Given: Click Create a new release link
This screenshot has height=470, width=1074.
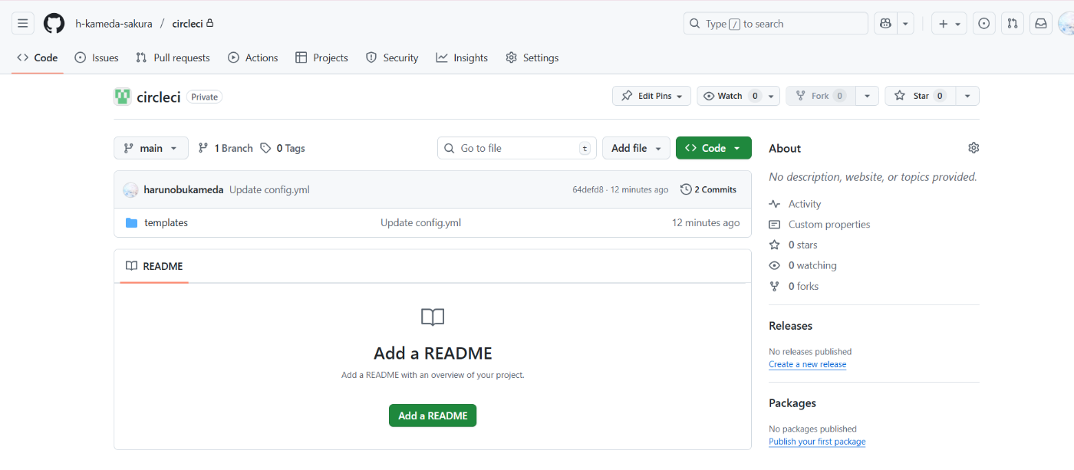Looking at the screenshot, I should click(x=807, y=364).
